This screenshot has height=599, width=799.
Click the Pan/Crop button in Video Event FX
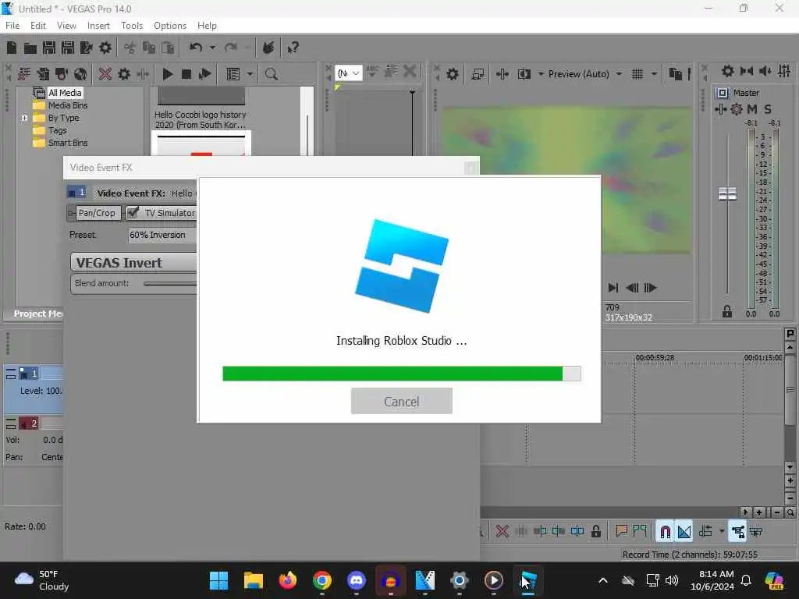(97, 213)
